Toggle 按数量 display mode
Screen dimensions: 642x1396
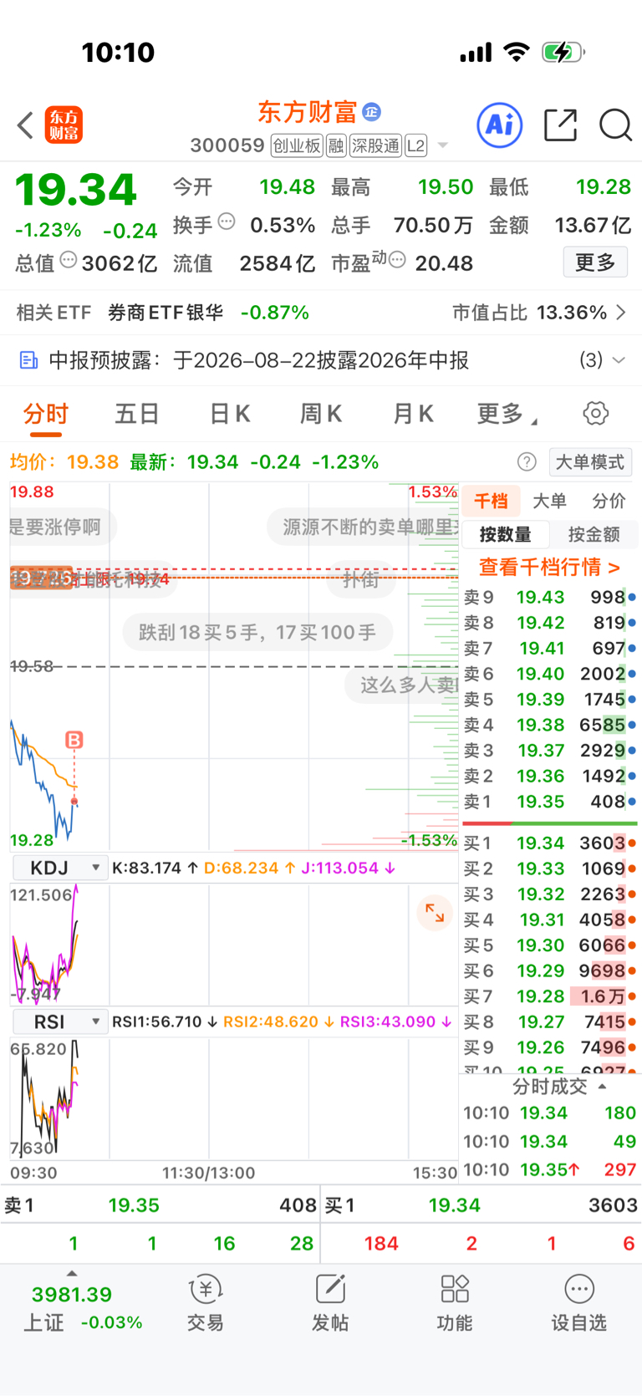[x=505, y=534]
